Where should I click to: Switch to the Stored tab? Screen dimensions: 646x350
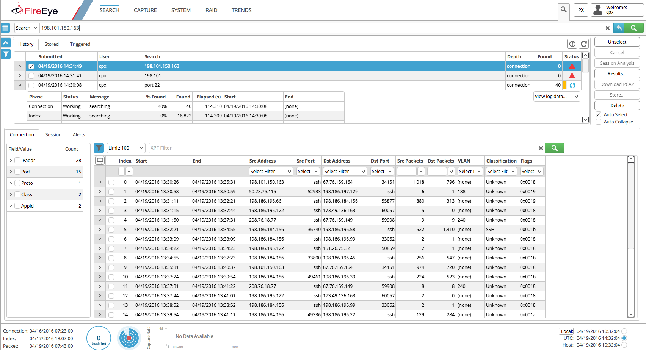click(52, 44)
